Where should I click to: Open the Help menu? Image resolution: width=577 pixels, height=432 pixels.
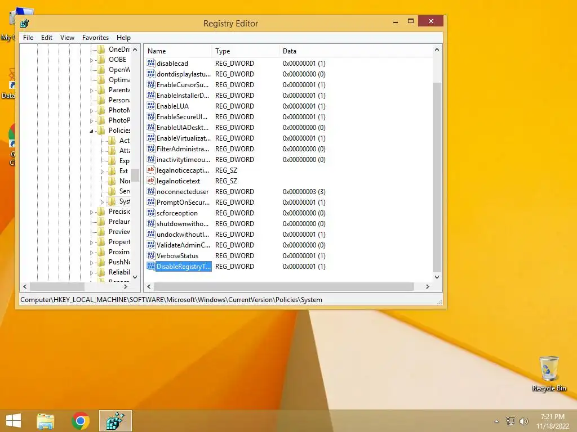coord(123,38)
